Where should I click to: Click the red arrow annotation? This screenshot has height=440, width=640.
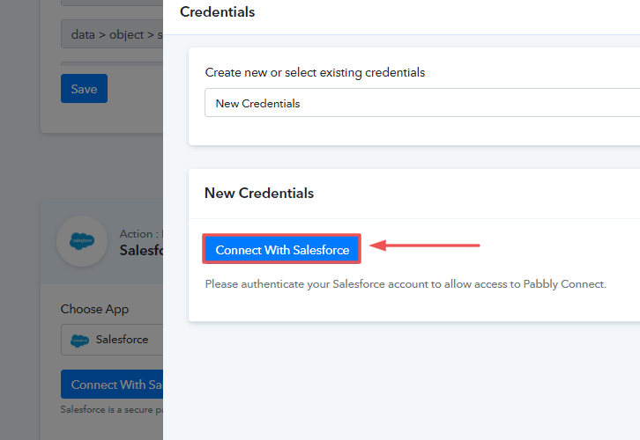(x=425, y=246)
